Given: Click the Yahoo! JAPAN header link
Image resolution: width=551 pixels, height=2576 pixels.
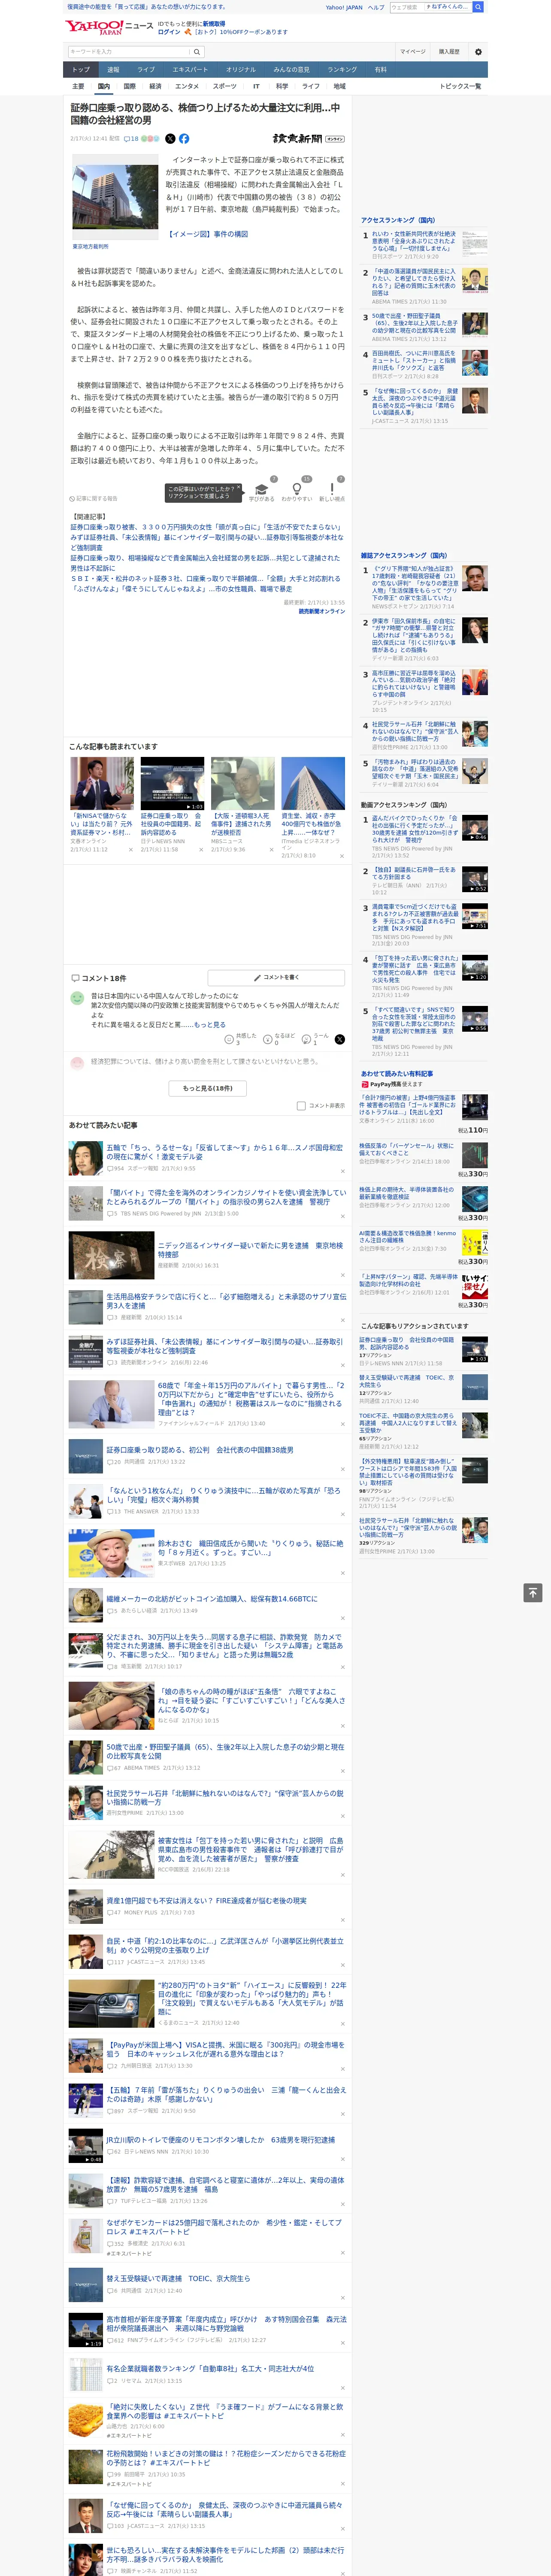Looking at the screenshot, I should pyautogui.click(x=344, y=7).
